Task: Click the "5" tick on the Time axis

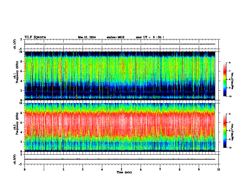Action: coord(121,170)
